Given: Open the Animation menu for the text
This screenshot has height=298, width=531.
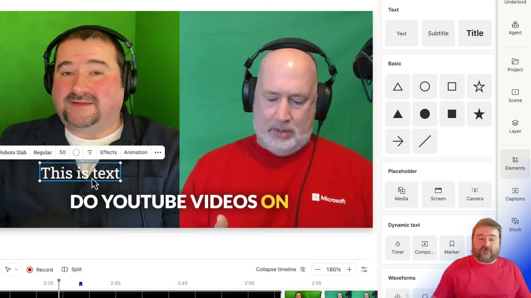Looking at the screenshot, I should point(136,152).
